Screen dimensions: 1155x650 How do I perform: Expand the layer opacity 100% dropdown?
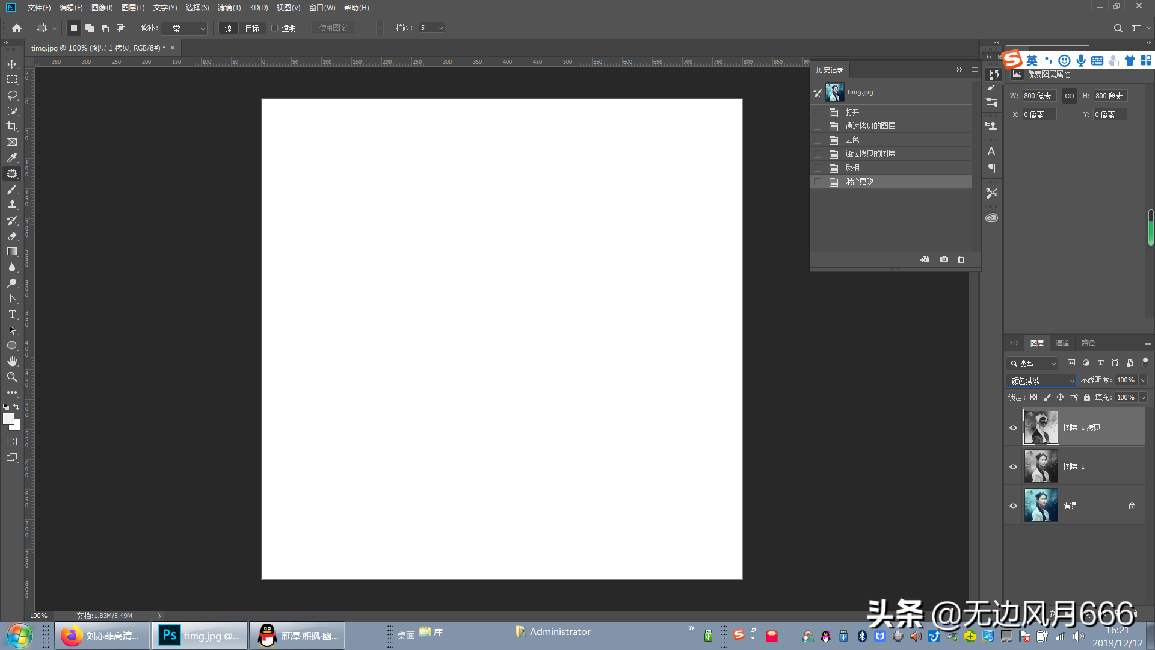pyautogui.click(x=1143, y=380)
